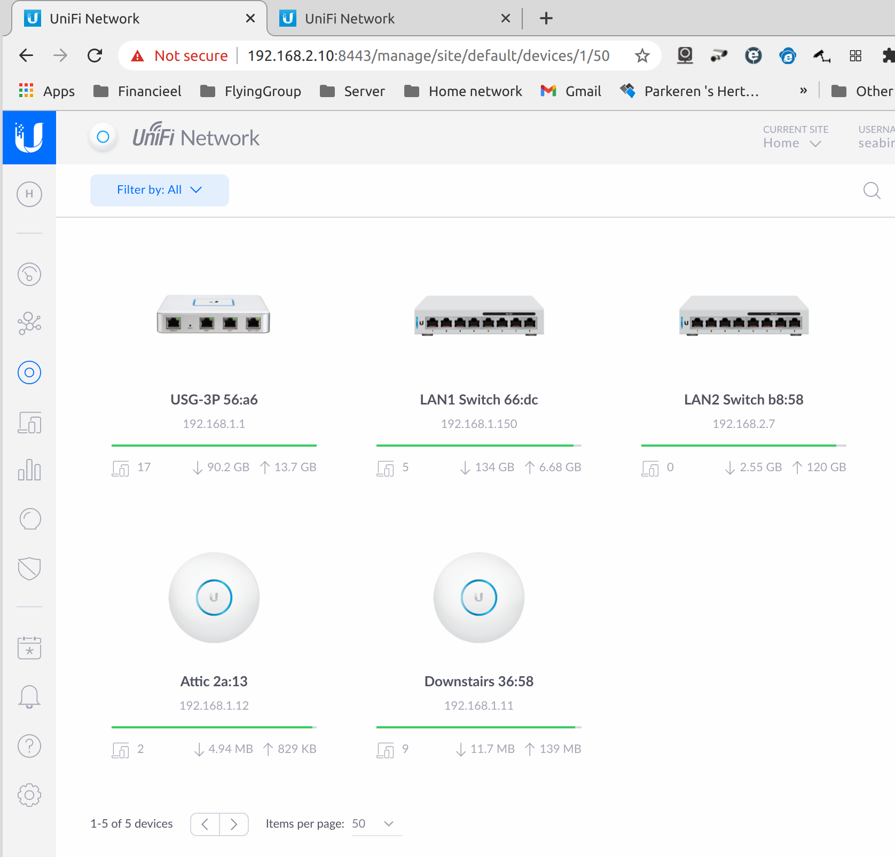Click the browser address bar URL
Screen dimensions: 895x857
point(428,55)
